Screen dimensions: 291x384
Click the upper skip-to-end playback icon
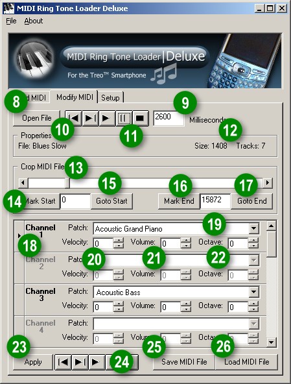coord(90,118)
